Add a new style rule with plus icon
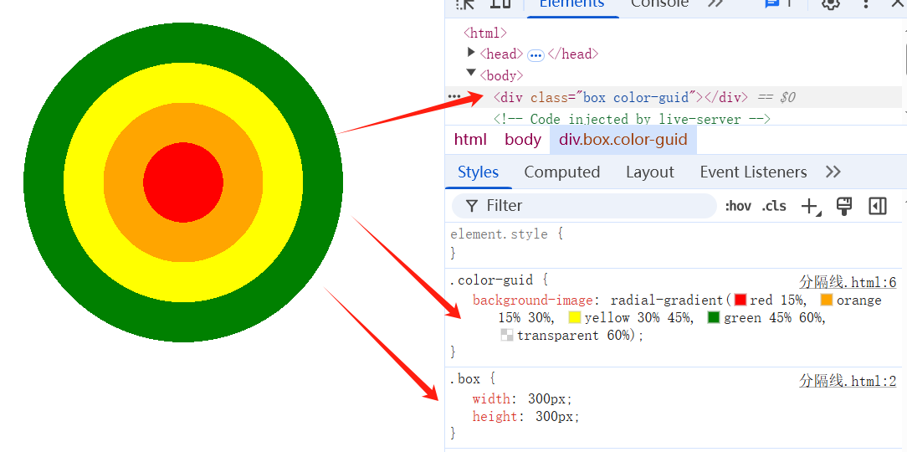Viewport: 907px width, 452px height. coord(810,206)
